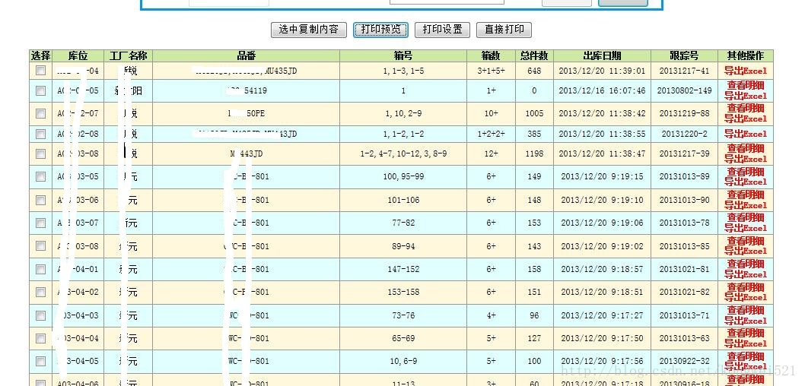805x386 pixels.
Task: Click box count cell 3+1+5+
Action: click(491, 71)
